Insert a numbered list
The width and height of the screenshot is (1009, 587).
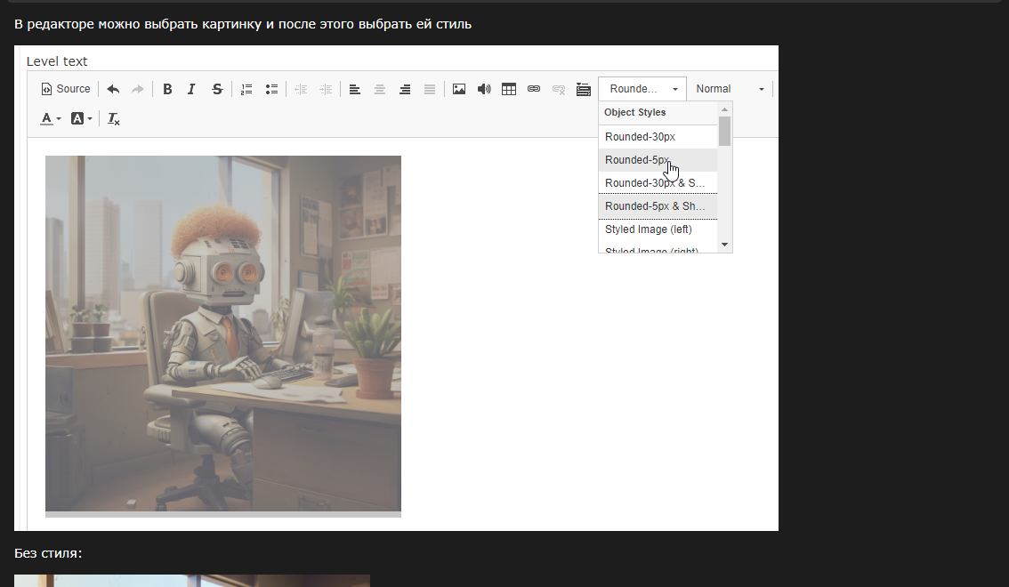[246, 89]
